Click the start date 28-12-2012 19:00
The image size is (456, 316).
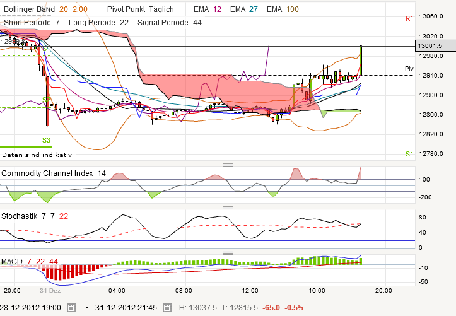(30, 307)
